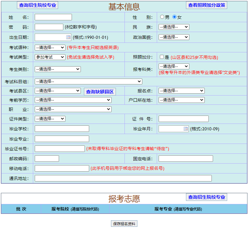This screenshot has width=249, height=228.
Task: Focus the 证件号 input field
Action: click(x=184, y=119)
